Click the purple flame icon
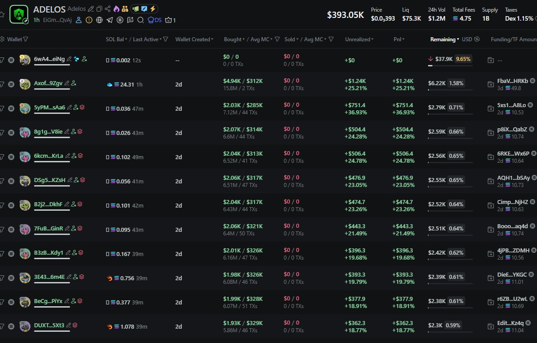The height and width of the screenshot is (343, 537). click(116, 9)
